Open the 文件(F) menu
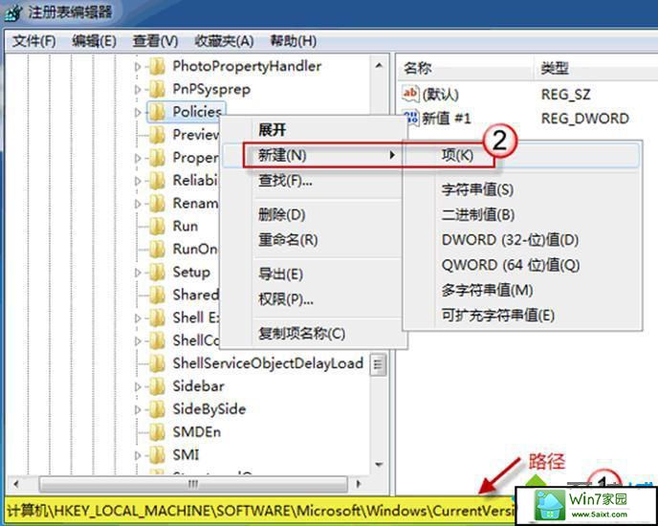The width and height of the screenshot is (658, 526). (34, 41)
